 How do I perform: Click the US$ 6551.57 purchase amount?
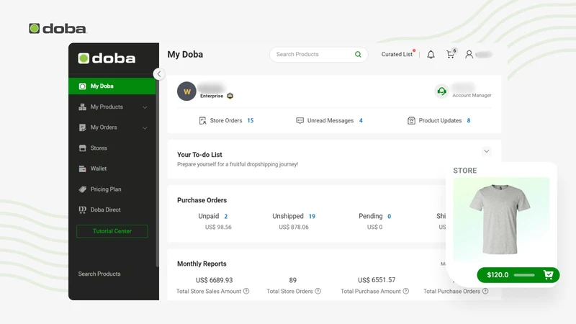click(377, 280)
